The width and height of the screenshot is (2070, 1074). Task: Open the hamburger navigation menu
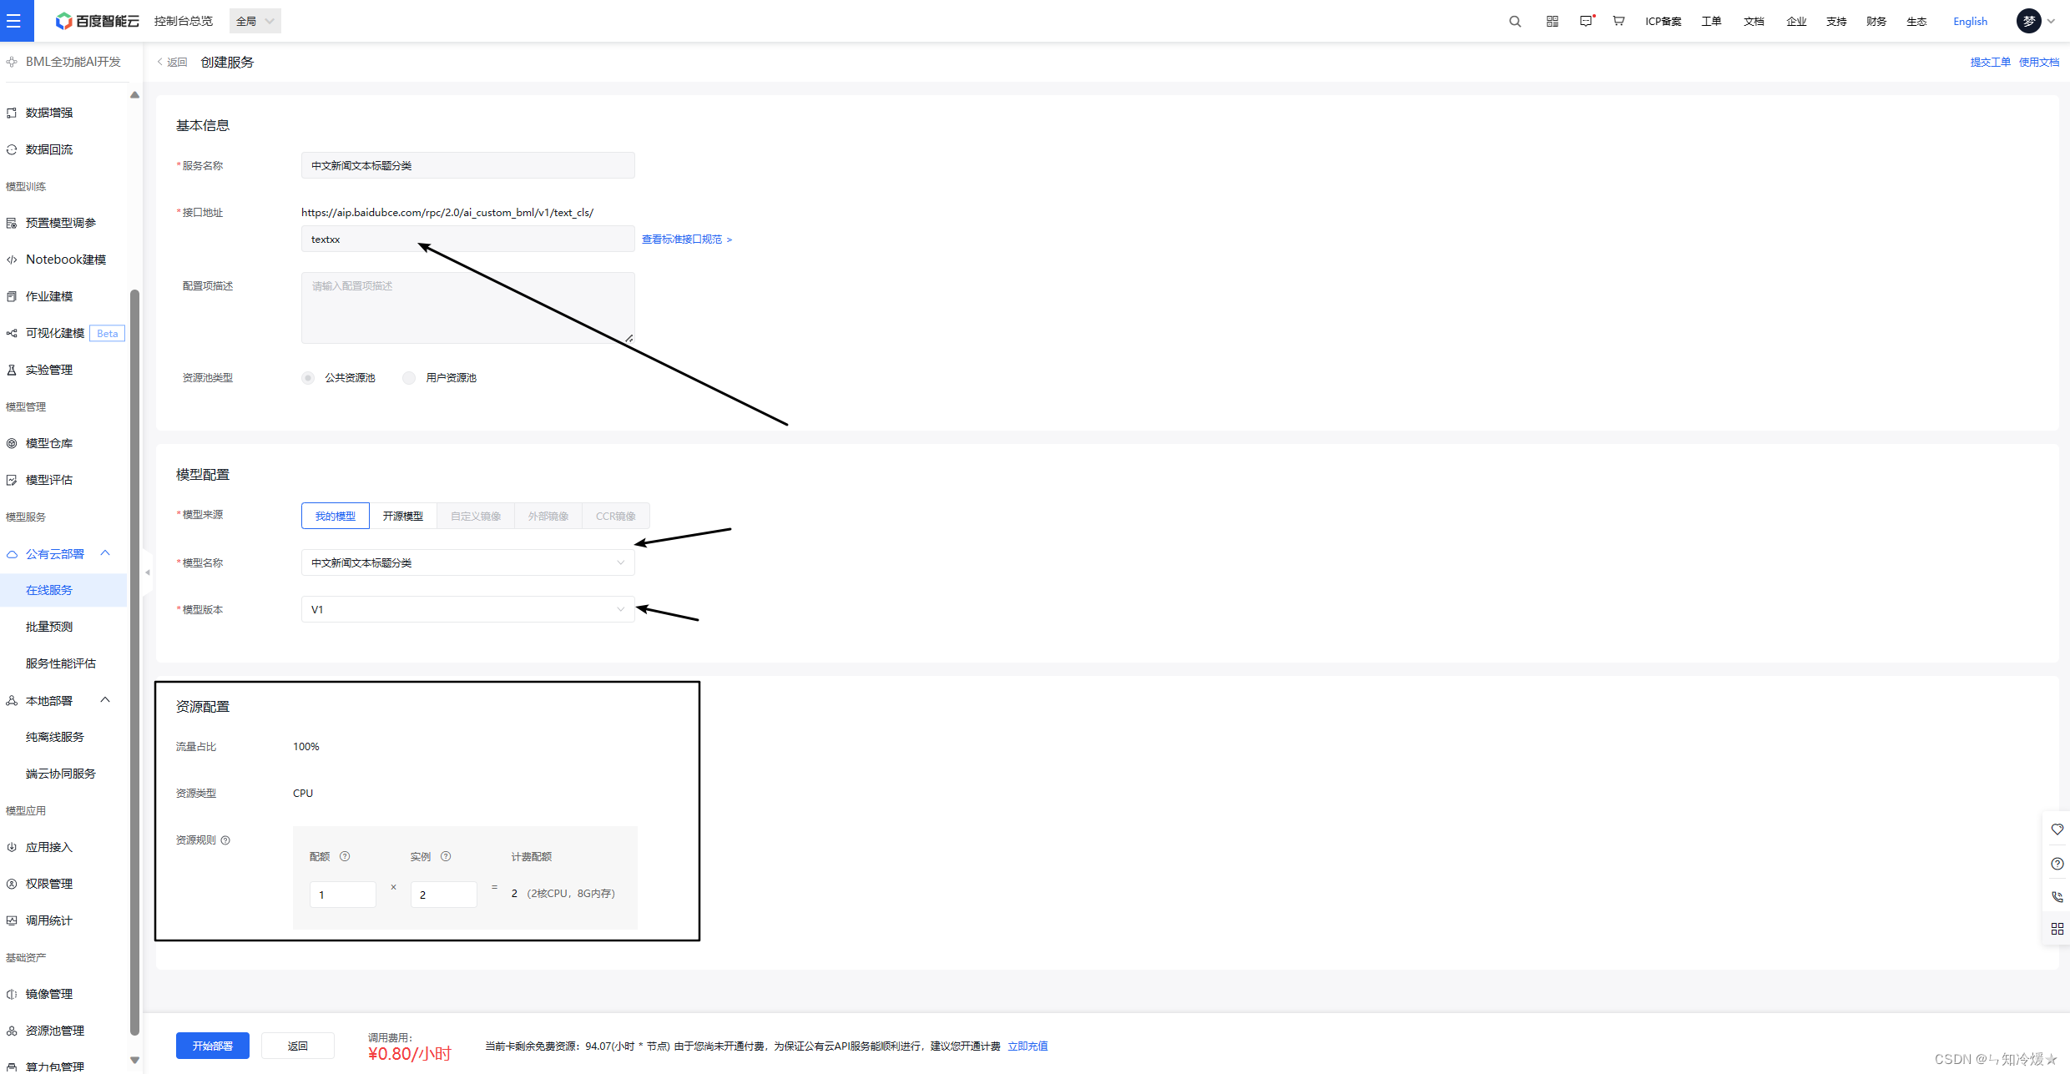[x=14, y=21]
